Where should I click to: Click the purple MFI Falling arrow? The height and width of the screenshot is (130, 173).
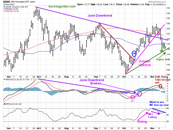[x=157, y=112]
